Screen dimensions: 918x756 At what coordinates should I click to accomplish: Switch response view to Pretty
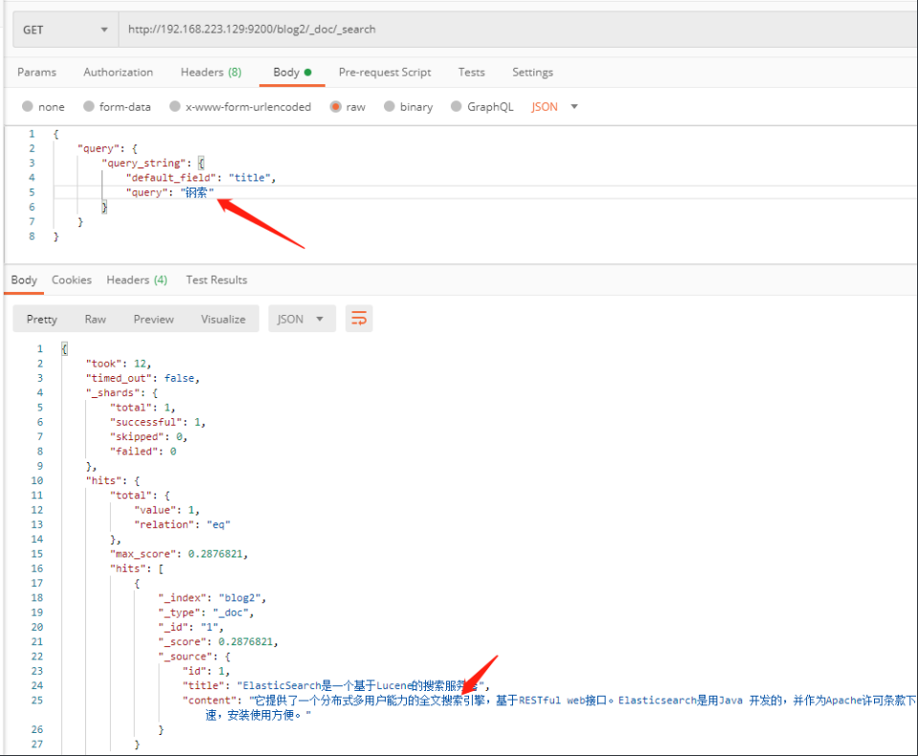click(x=41, y=319)
